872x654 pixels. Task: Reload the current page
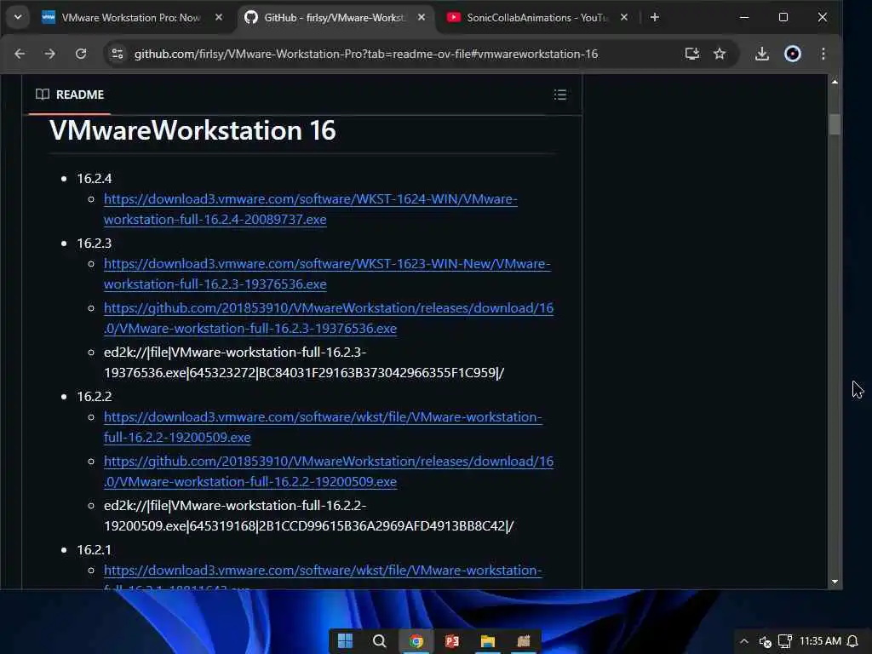(x=81, y=54)
